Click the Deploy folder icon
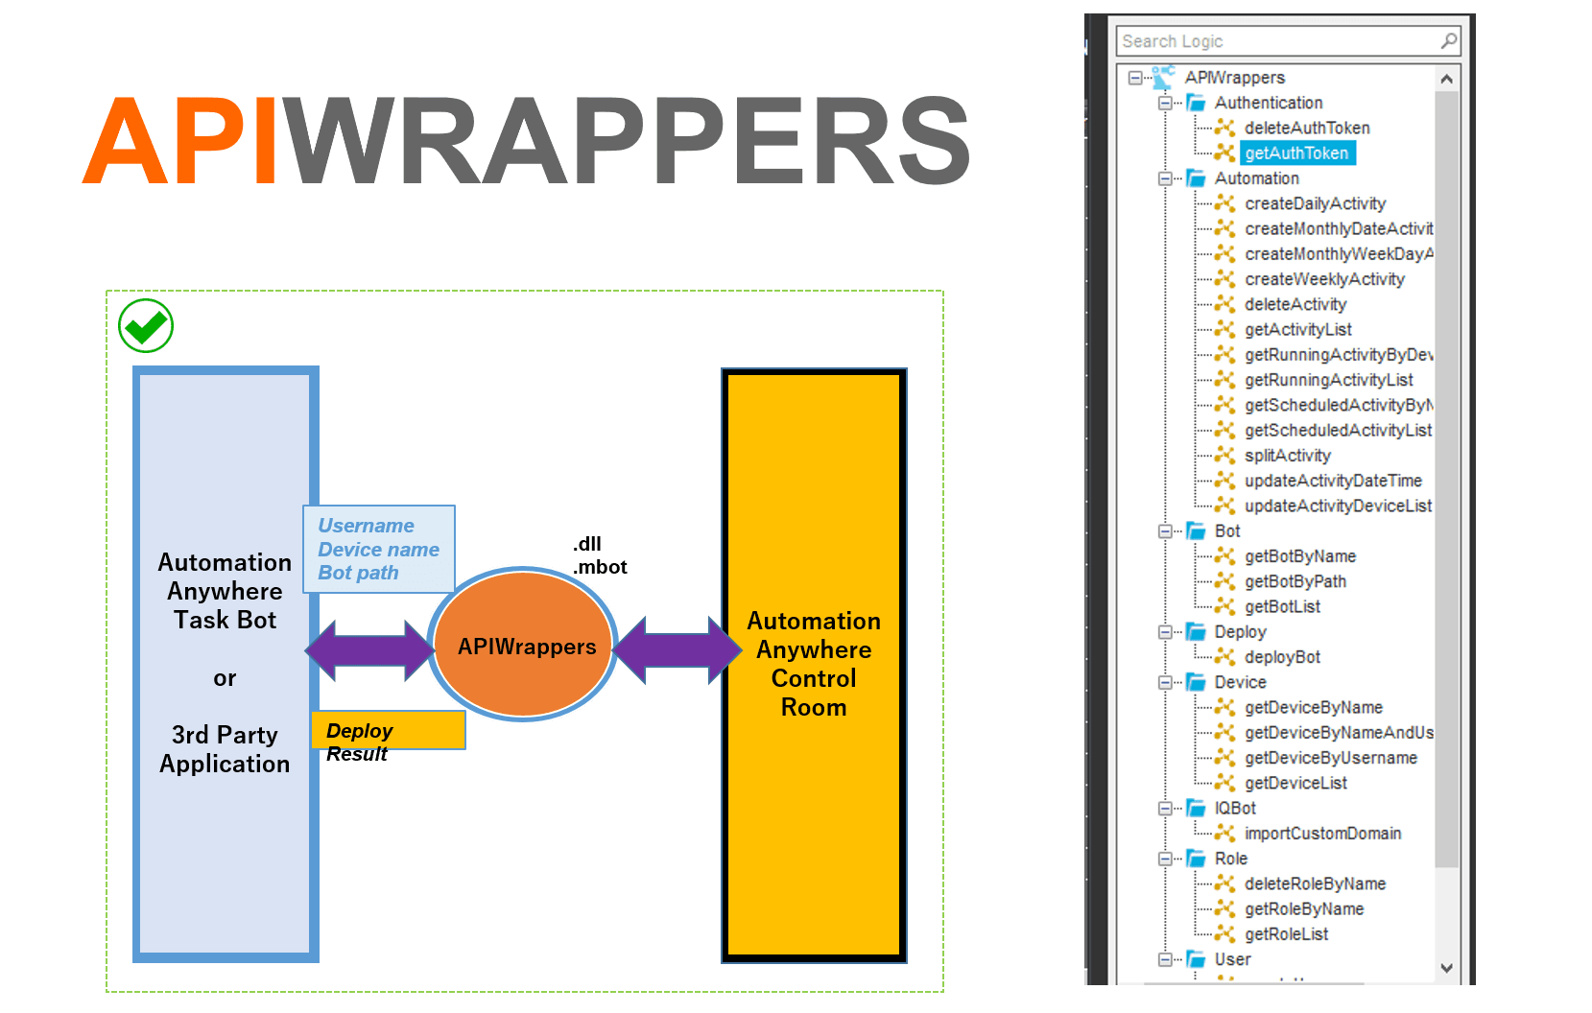Viewport: 1592px width, 1013px height. click(1196, 632)
